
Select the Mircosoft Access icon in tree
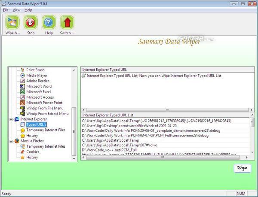click(x=22, y=97)
